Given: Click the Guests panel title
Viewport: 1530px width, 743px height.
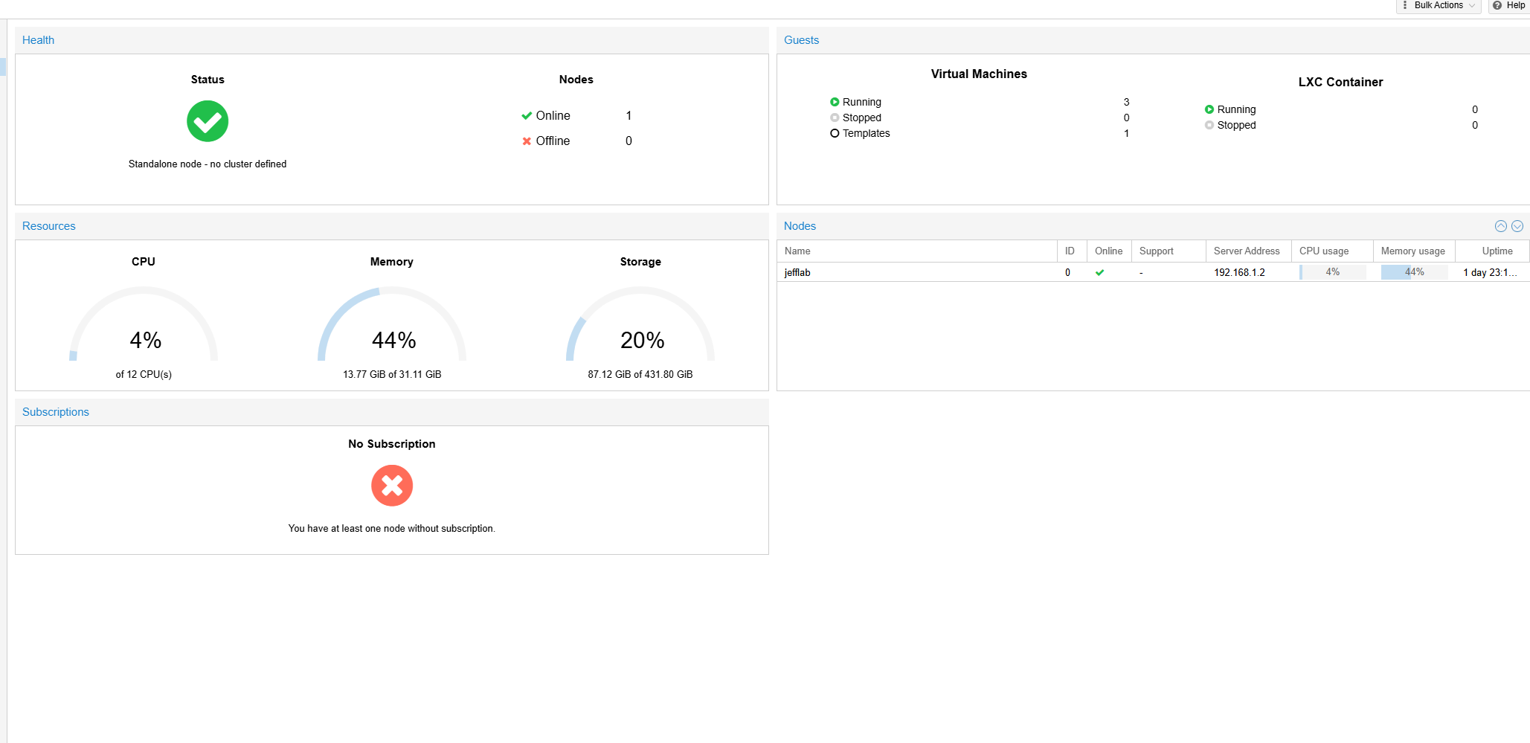Looking at the screenshot, I should [x=801, y=40].
